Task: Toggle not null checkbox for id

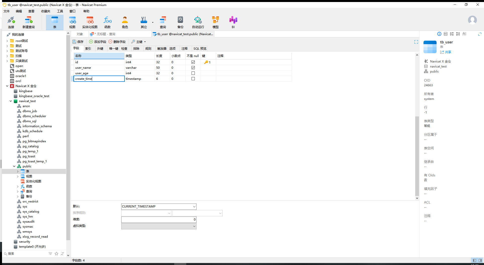Action: (193, 62)
